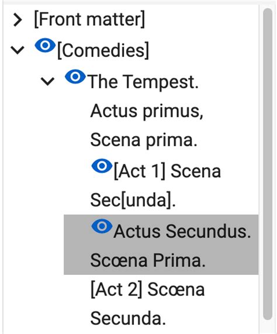Screen dimensions: 277x334
Task: Select highlighted 'Actus Secundus.' text
Action: (182, 231)
